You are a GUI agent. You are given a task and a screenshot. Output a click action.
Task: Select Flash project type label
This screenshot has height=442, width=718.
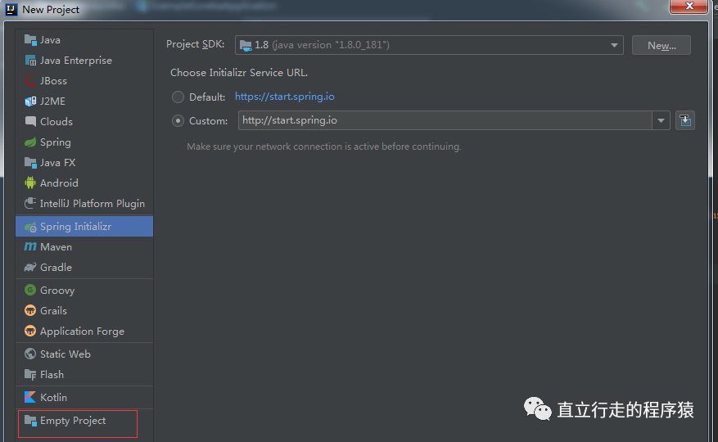click(52, 375)
